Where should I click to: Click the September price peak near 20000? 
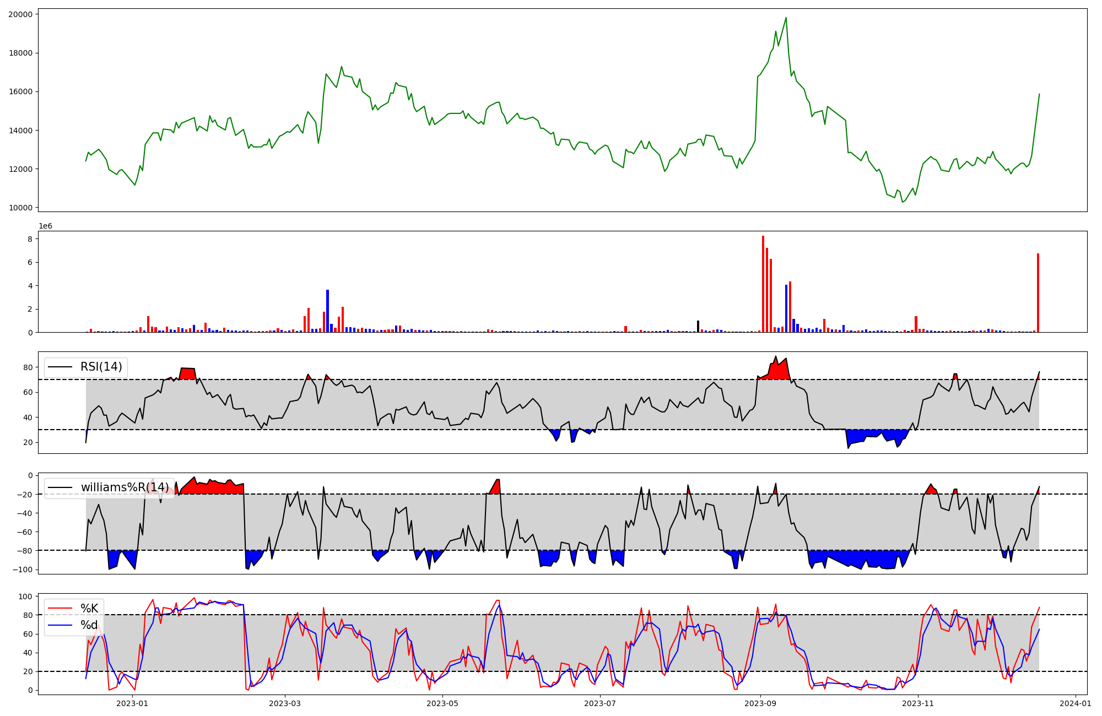(786, 18)
